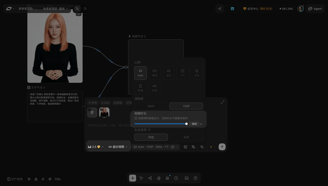Open the 未命名项目- 副本 project dropdown

tap(56, 9)
